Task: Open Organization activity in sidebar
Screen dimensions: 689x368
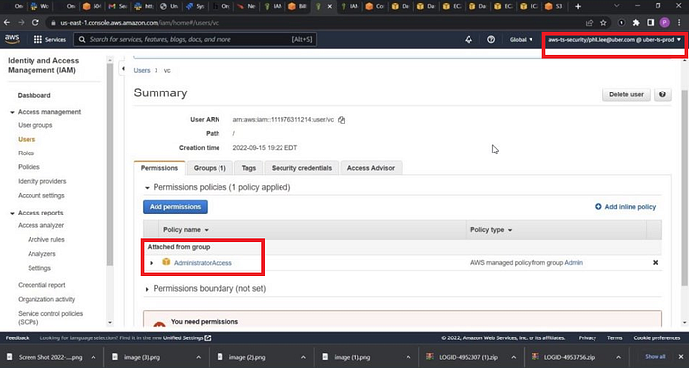Action: tap(46, 299)
